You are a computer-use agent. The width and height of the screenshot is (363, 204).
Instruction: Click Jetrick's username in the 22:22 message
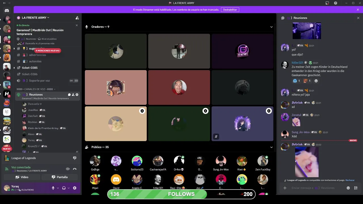pyautogui.click(x=297, y=144)
